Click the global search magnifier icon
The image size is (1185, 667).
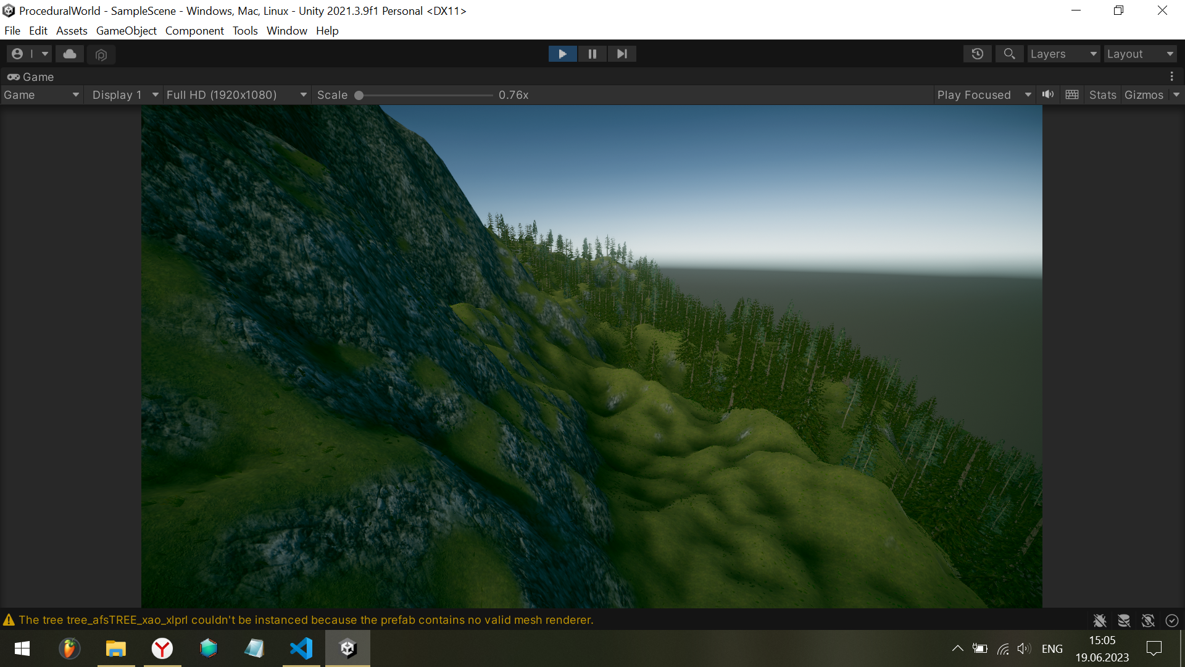[x=1009, y=54]
